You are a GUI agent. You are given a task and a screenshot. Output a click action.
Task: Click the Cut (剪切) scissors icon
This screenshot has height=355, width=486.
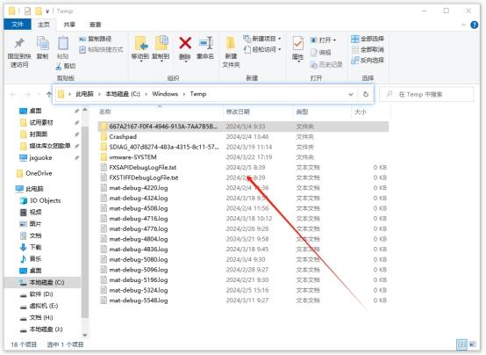coord(59,66)
